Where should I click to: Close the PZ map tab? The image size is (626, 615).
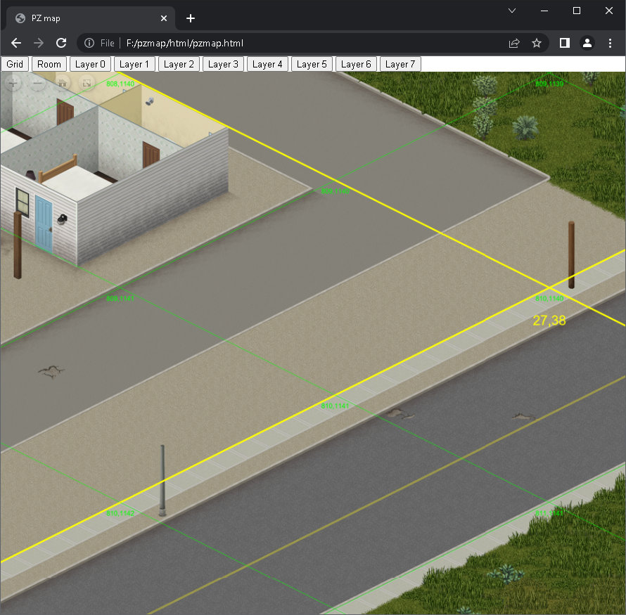tap(164, 18)
